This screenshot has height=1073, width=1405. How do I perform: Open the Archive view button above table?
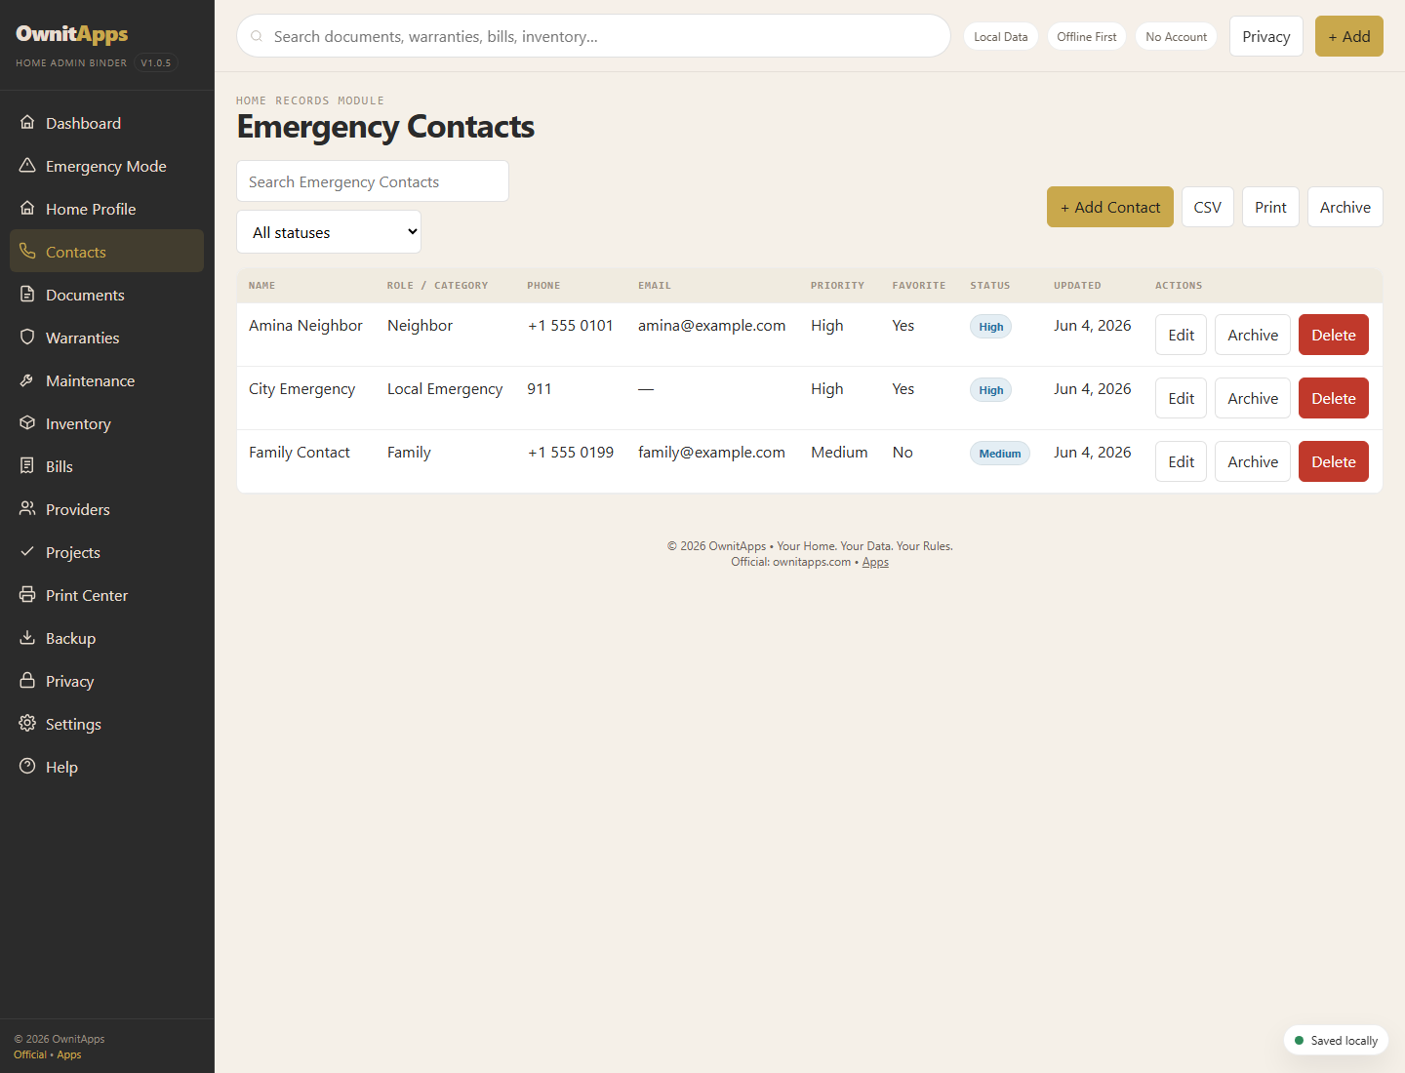(1345, 207)
